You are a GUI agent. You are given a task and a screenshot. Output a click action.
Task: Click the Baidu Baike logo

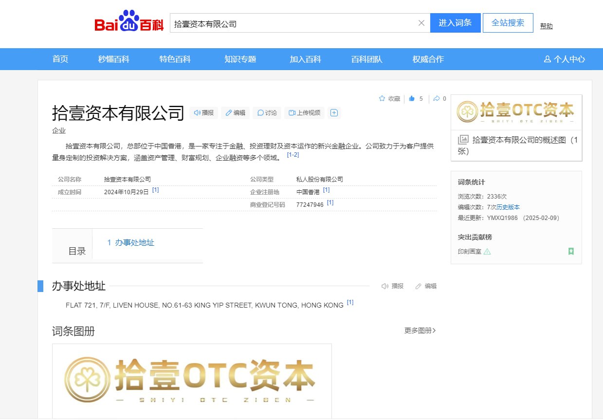pyautogui.click(x=129, y=22)
